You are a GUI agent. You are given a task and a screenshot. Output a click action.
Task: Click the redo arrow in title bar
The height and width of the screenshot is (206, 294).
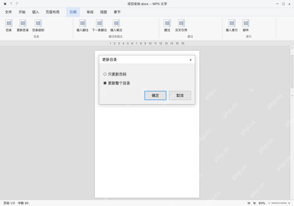[17, 4]
